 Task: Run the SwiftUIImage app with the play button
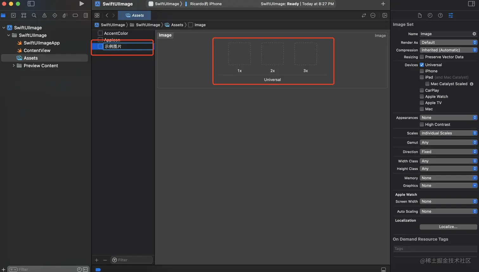pos(82,4)
